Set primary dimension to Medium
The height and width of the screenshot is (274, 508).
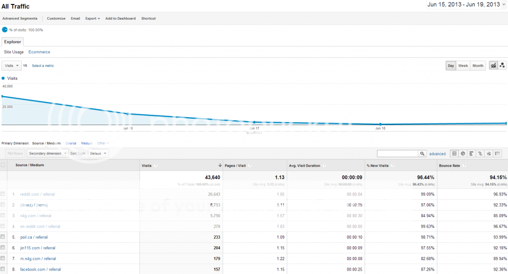pos(86,143)
